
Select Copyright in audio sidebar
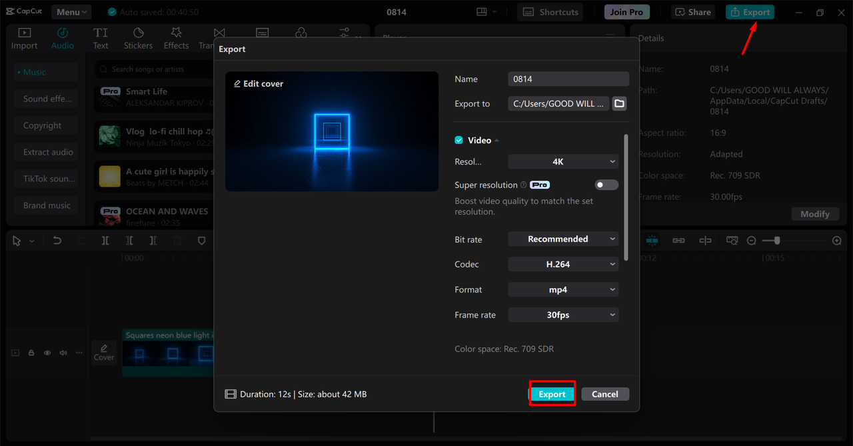[x=47, y=125]
